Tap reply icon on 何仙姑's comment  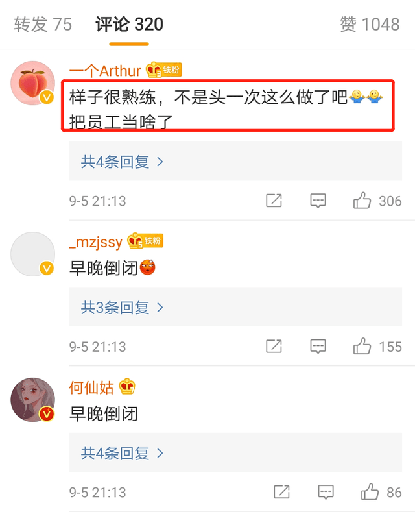[326, 492]
